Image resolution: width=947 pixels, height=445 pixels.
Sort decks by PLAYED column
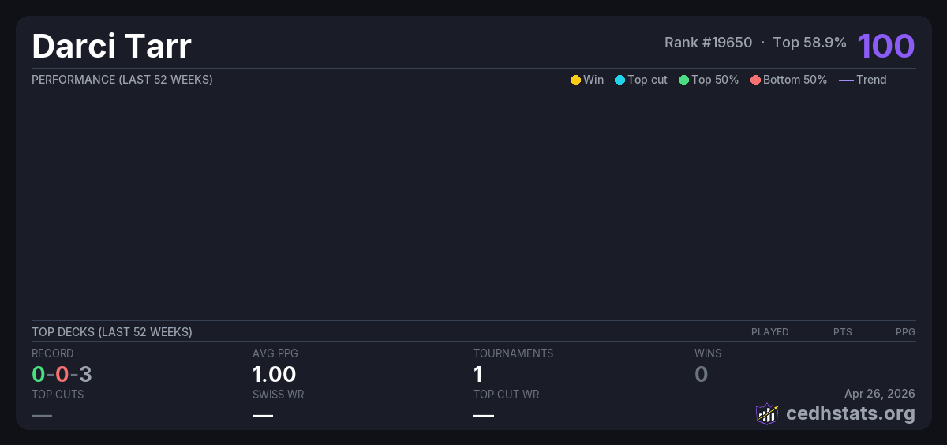[x=769, y=332]
